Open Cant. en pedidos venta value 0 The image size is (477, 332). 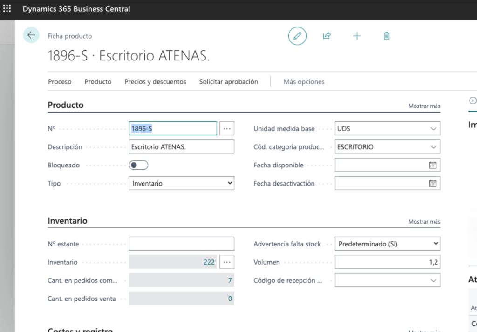(230, 299)
